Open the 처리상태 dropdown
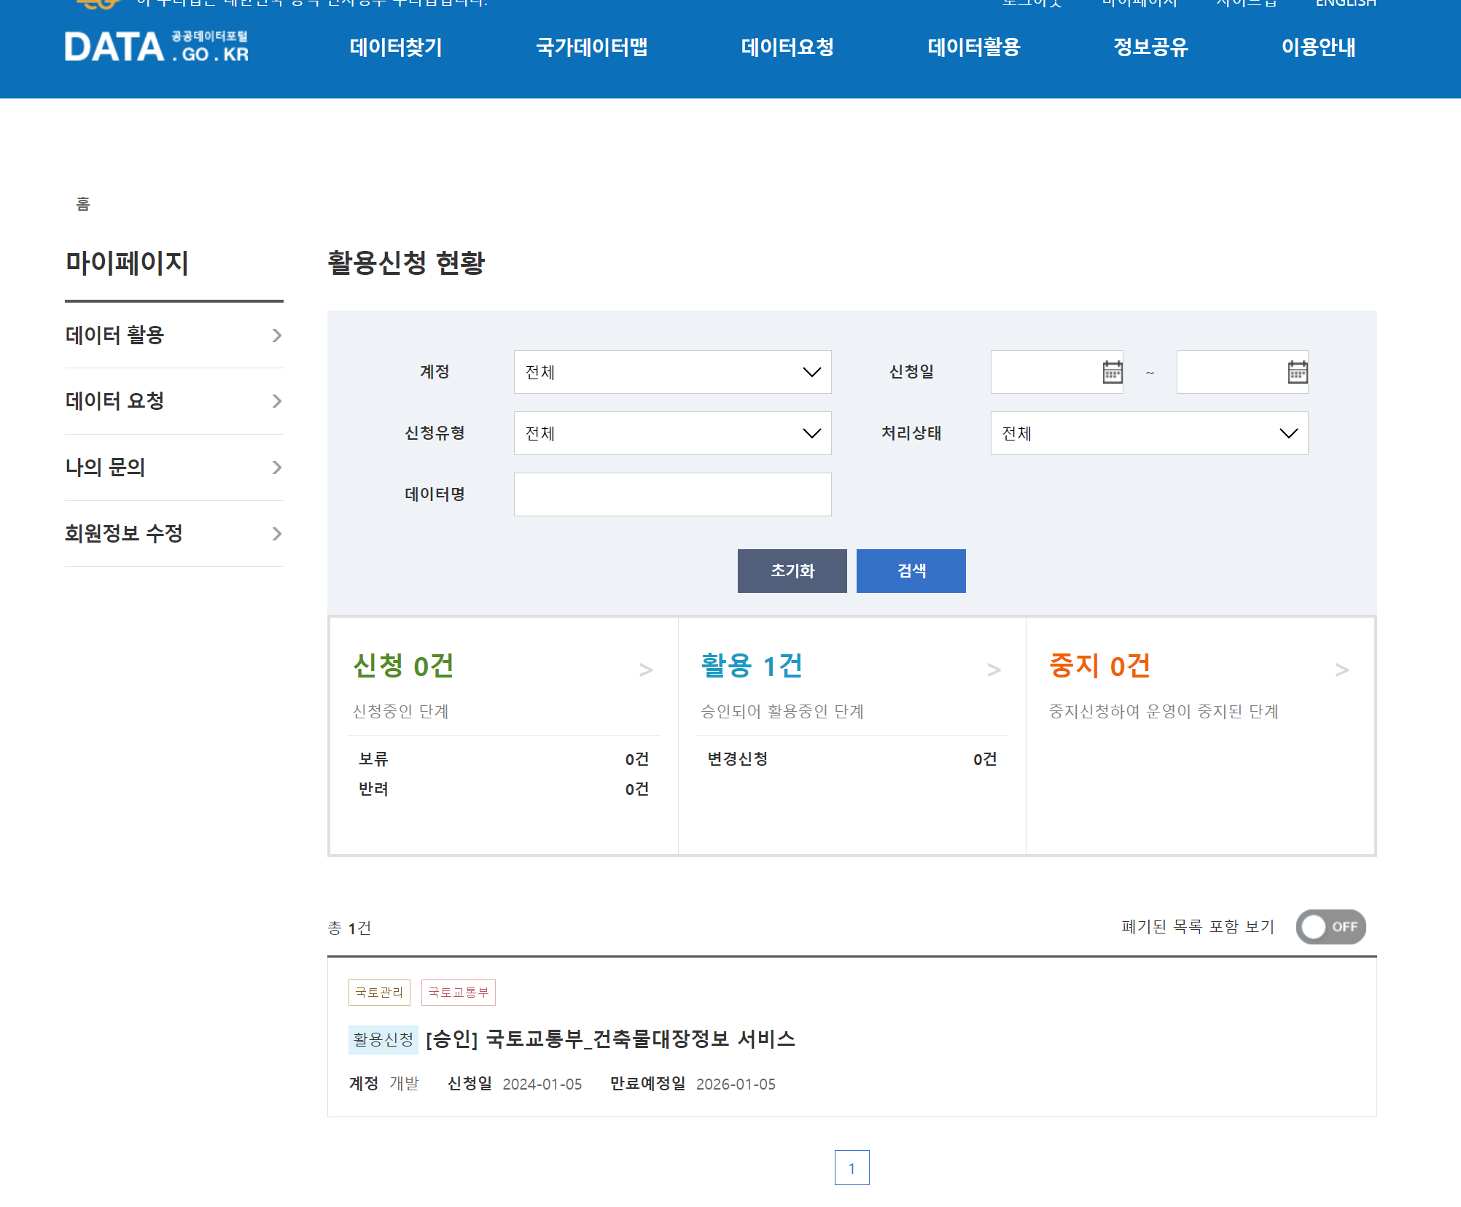 tap(1149, 433)
